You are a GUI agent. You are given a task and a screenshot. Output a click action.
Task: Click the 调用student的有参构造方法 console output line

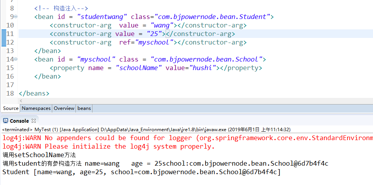tap(165, 164)
